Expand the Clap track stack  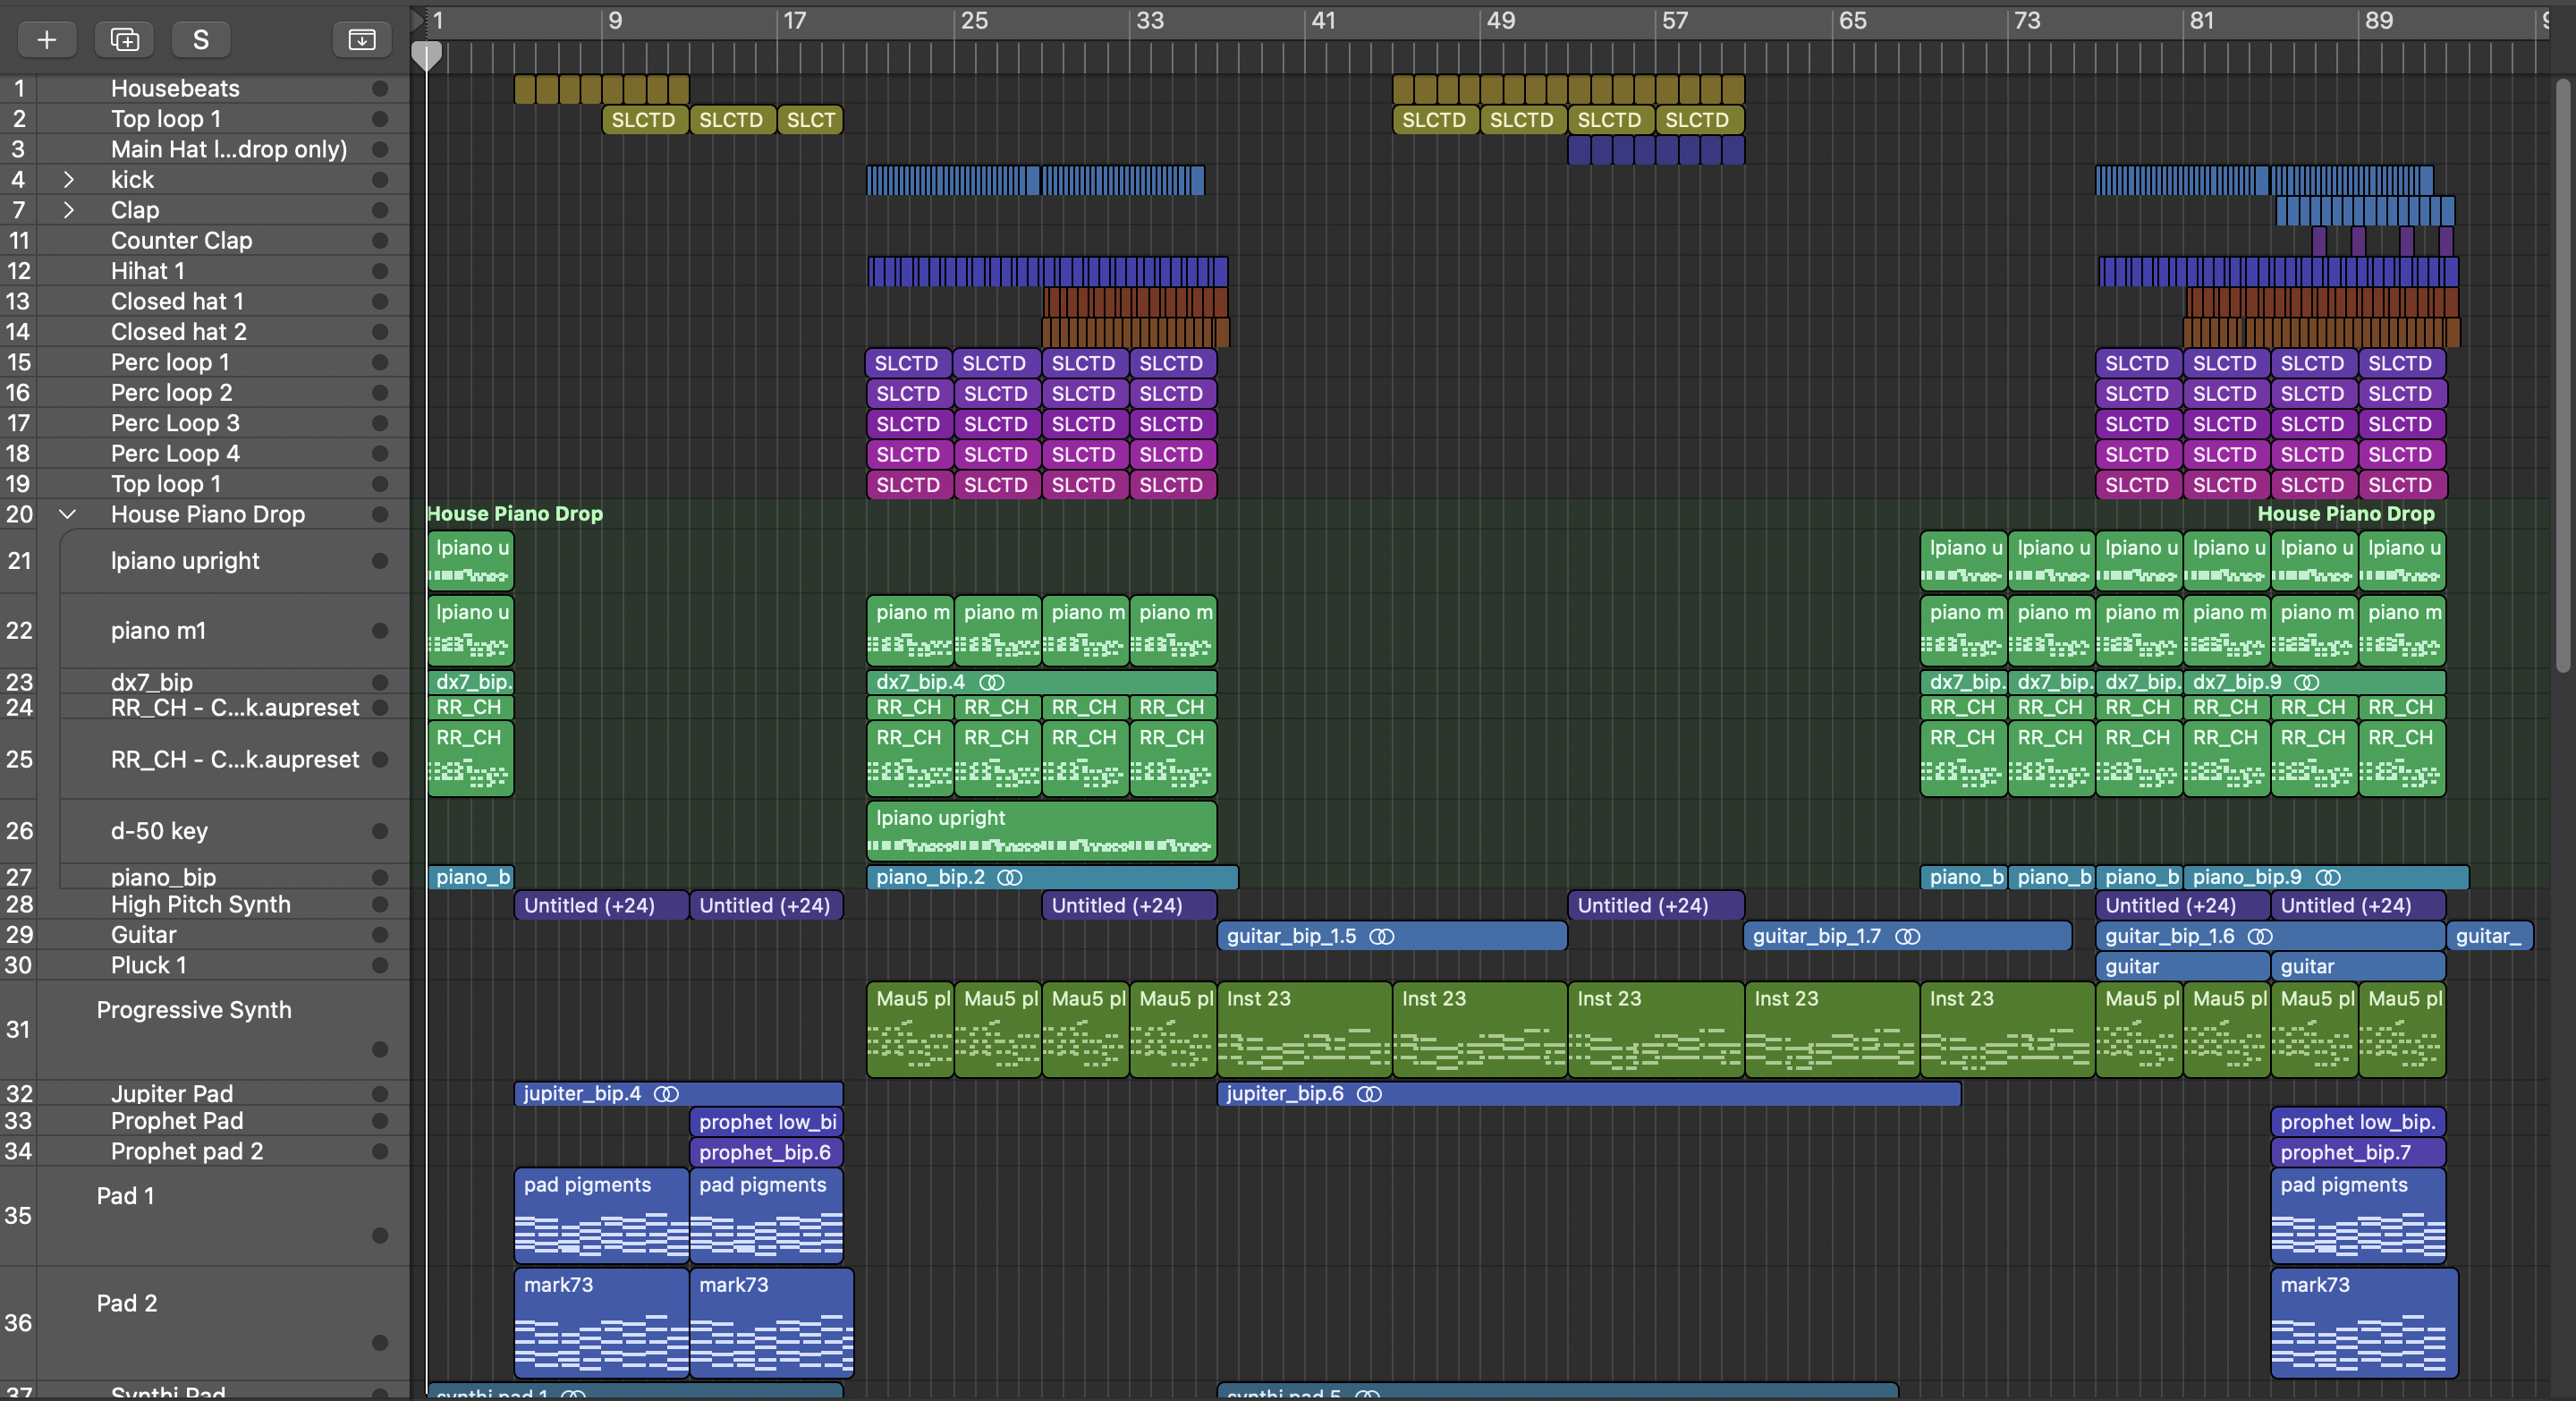[x=68, y=210]
